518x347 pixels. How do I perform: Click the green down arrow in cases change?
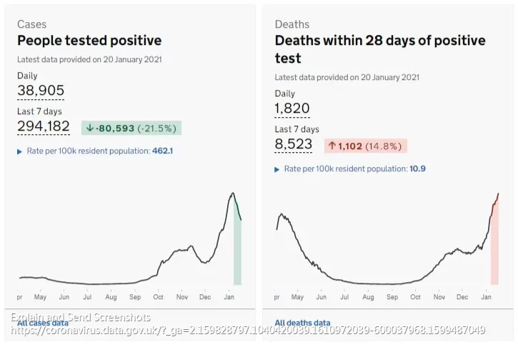click(x=90, y=128)
